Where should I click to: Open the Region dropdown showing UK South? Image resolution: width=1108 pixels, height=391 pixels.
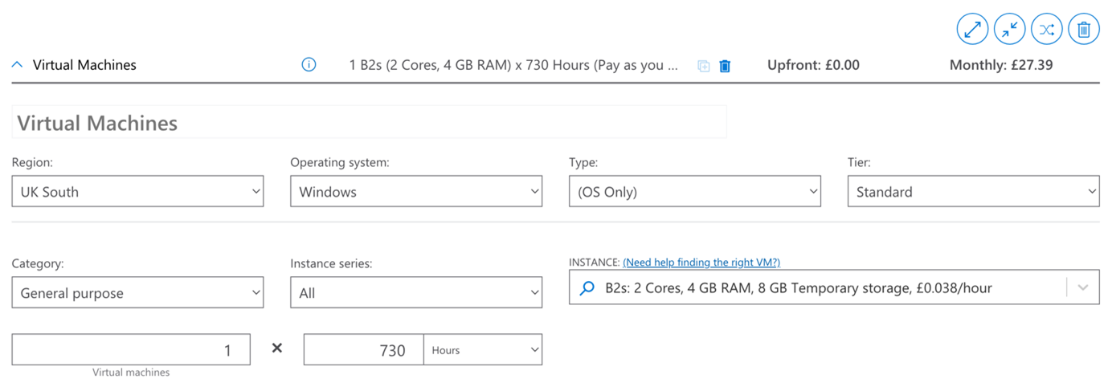point(137,192)
